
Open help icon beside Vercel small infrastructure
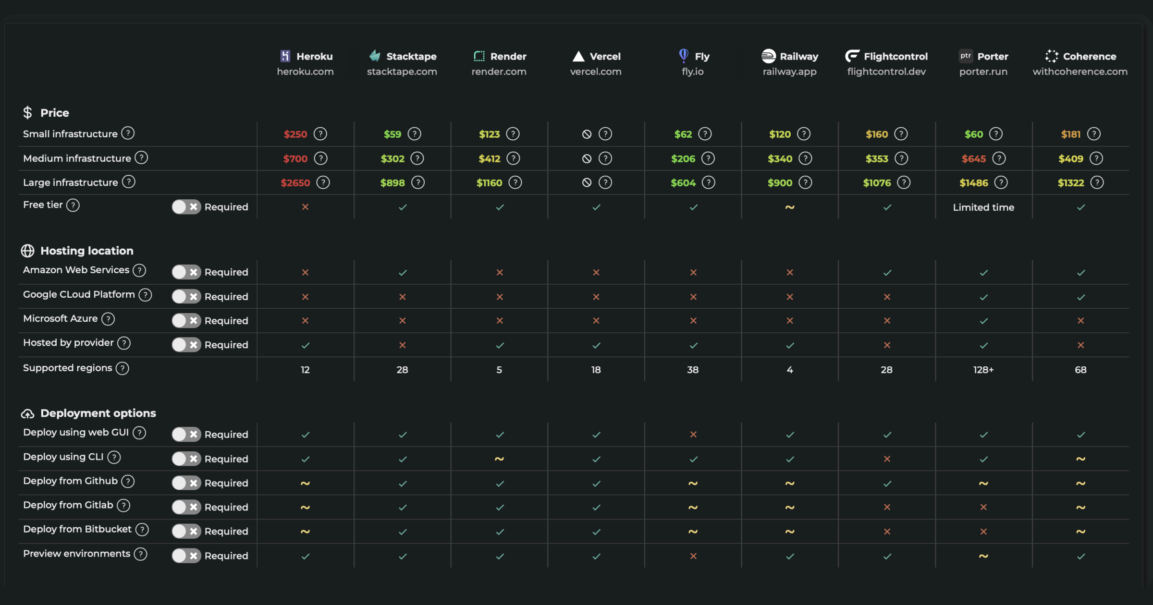[x=605, y=134]
